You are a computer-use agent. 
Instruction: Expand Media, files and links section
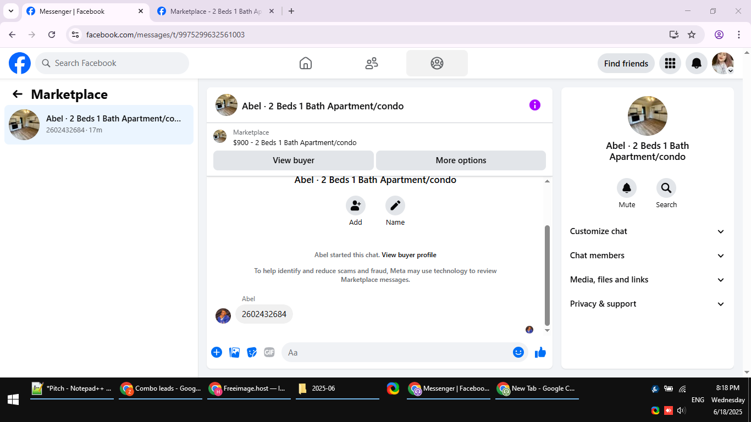click(x=648, y=280)
